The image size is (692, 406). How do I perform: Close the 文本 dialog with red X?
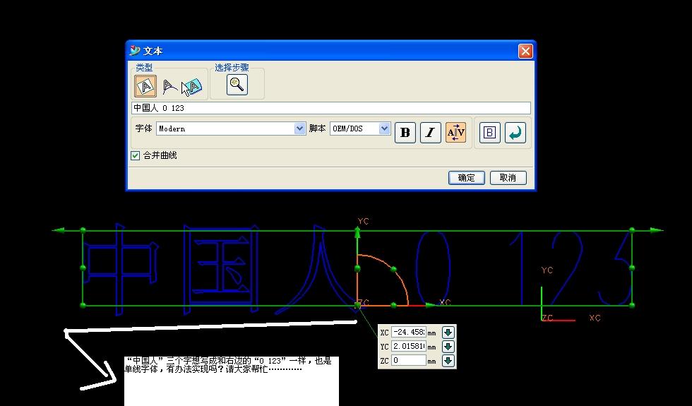(x=525, y=51)
